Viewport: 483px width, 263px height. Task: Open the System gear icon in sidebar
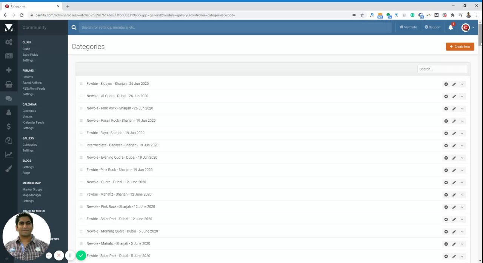point(9,42)
